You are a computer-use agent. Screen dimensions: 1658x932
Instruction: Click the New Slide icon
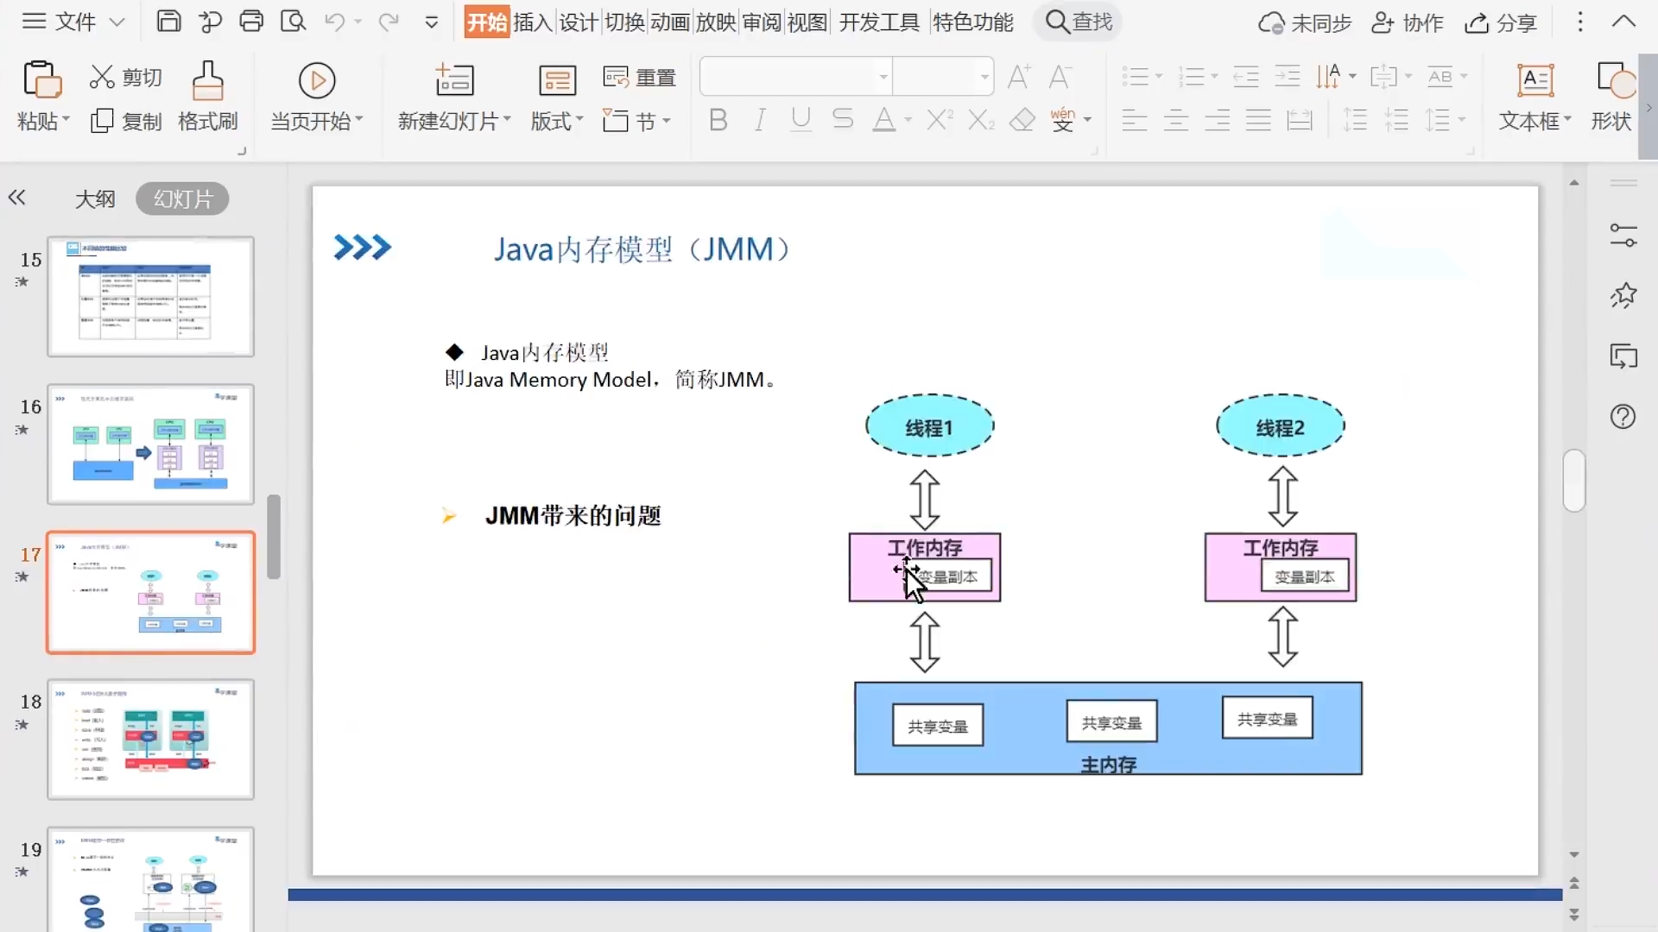(x=454, y=80)
